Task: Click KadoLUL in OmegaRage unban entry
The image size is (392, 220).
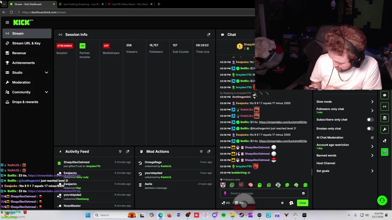Action: click(x=166, y=166)
